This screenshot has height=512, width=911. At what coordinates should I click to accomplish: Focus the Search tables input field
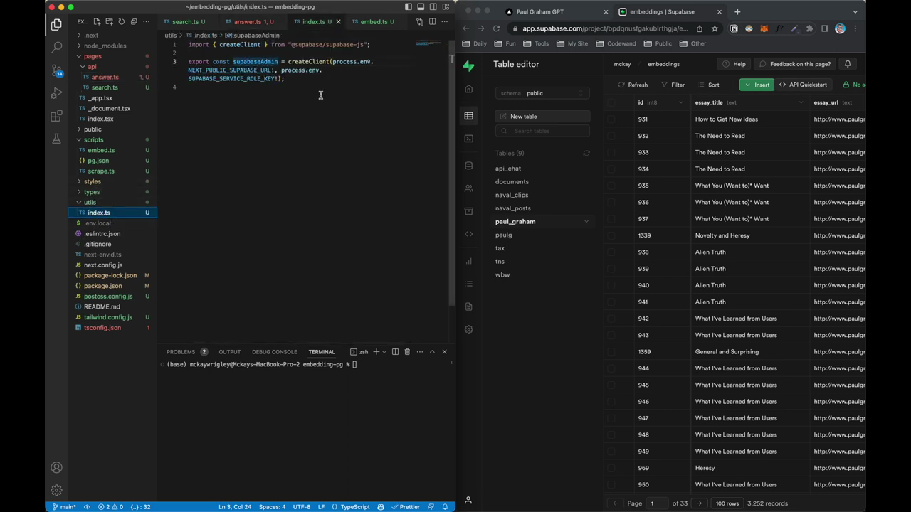542,131
